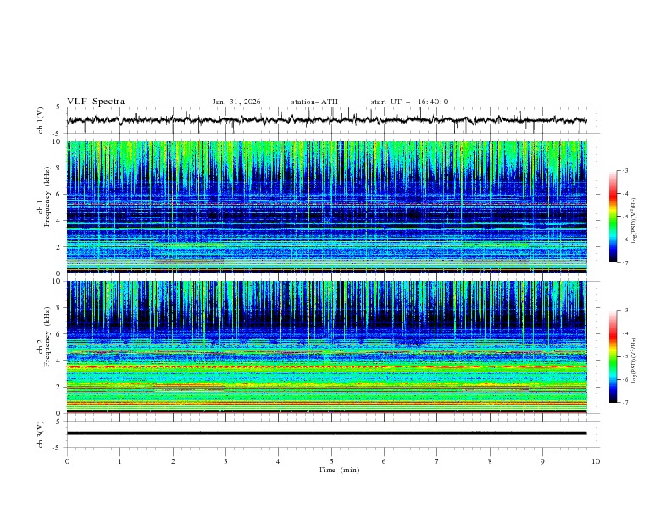This screenshot has height=518, width=671.
Task: Click the time axis tick label "5"
Action: (331, 461)
